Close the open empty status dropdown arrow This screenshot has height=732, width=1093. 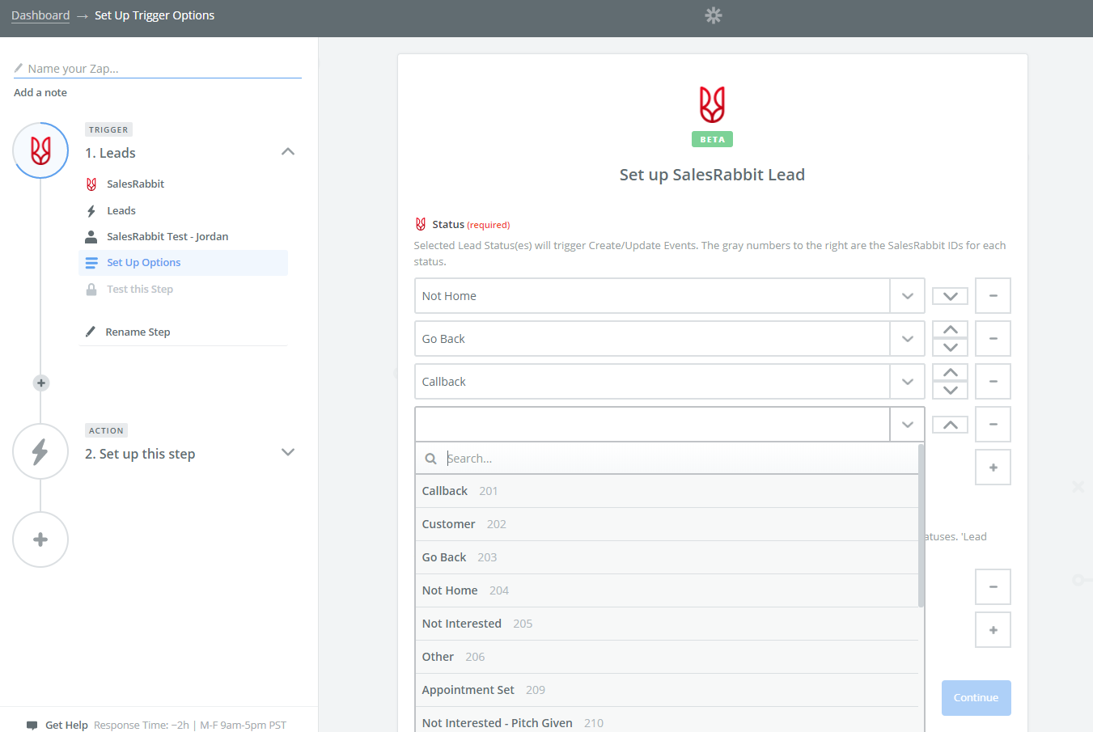pos(907,425)
